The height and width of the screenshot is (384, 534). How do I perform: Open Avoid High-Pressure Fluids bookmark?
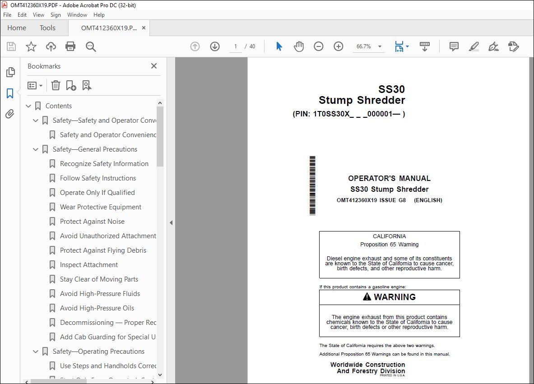click(100, 293)
